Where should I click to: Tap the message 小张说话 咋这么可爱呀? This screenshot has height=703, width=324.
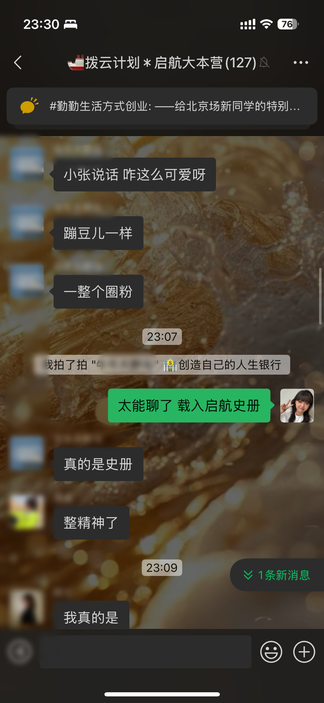[135, 174]
